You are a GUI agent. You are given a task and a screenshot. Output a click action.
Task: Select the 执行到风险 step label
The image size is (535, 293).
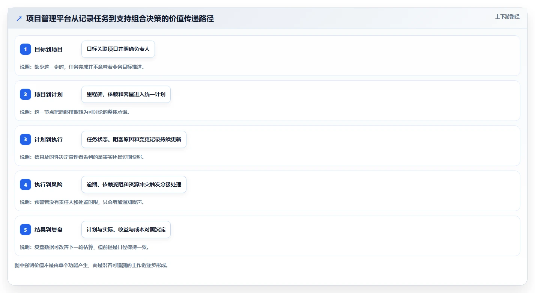(x=48, y=184)
